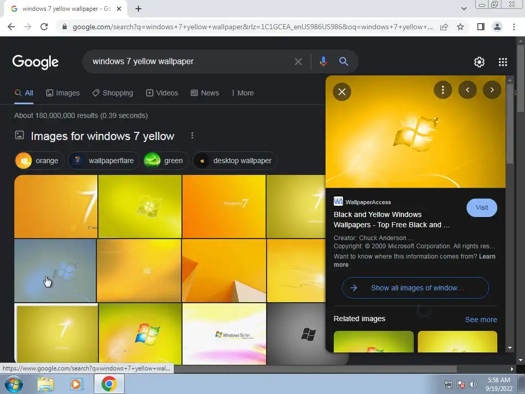Click the Google logo
525x394 pixels.
pyautogui.click(x=35, y=62)
